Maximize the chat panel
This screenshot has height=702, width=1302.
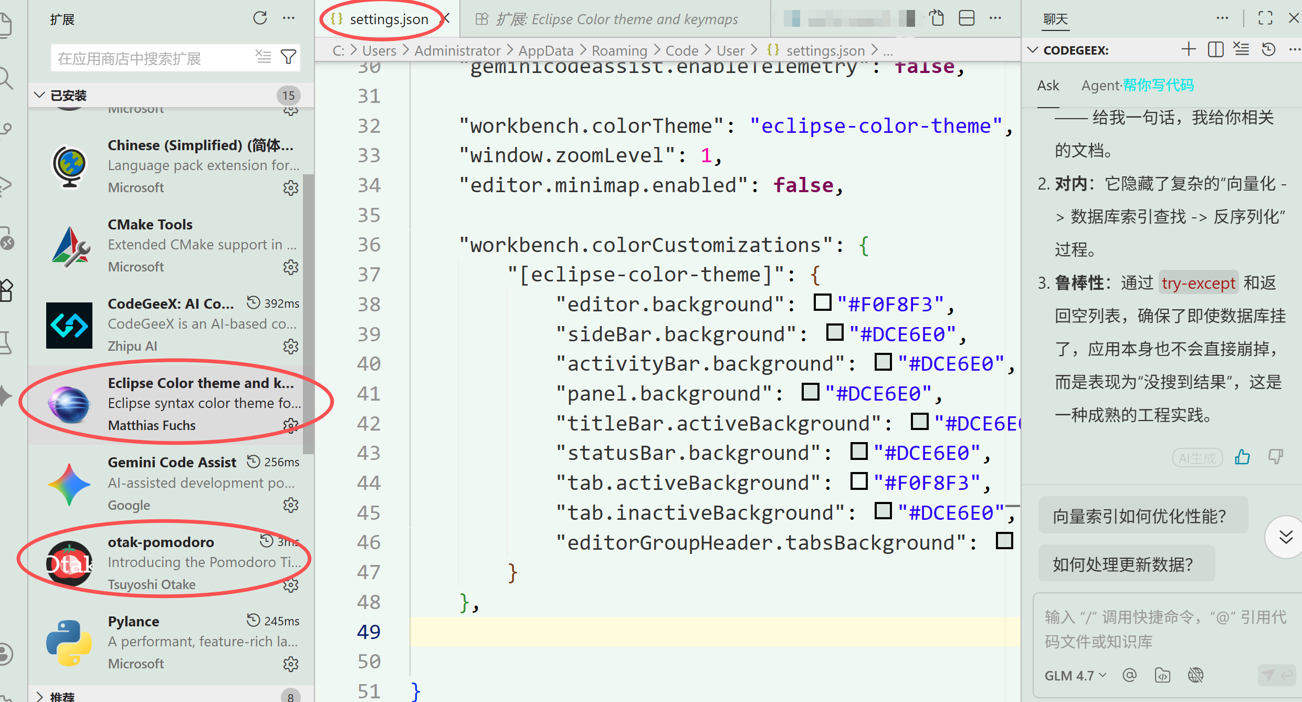[1265, 18]
